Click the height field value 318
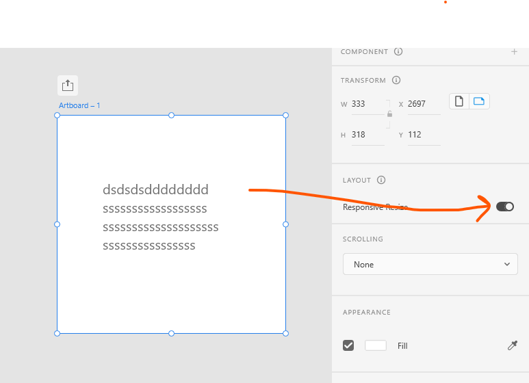529x383 pixels. 367,135
